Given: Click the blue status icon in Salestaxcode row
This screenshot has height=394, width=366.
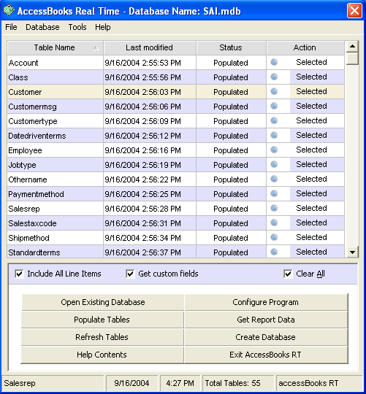Looking at the screenshot, I should pyautogui.click(x=274, y=223).
